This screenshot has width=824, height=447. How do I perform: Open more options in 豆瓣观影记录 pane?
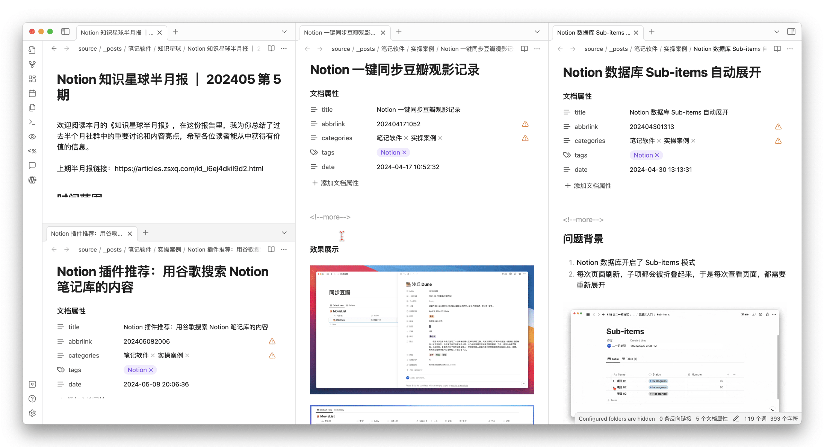point(537,49)
